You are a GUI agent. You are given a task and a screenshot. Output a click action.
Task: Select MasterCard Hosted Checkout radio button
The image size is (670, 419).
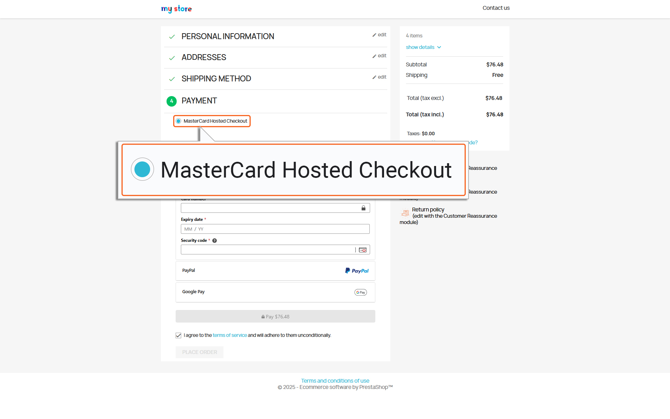pos(178,121)
